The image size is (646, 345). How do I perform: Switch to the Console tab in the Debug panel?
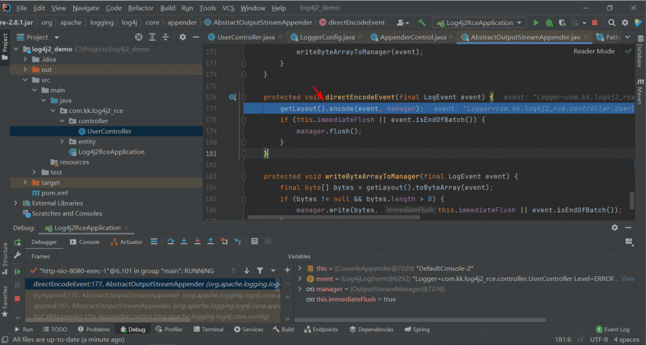pos(85,242)
